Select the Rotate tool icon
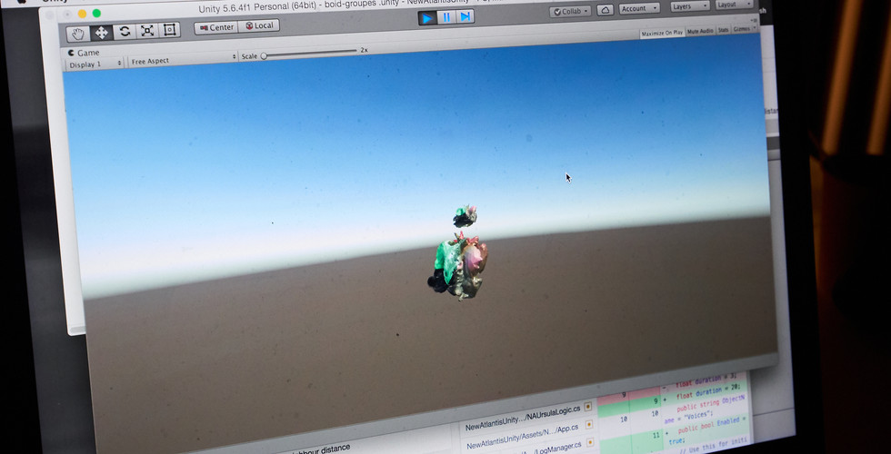This screenshot has height=454, width=891. 125,31
